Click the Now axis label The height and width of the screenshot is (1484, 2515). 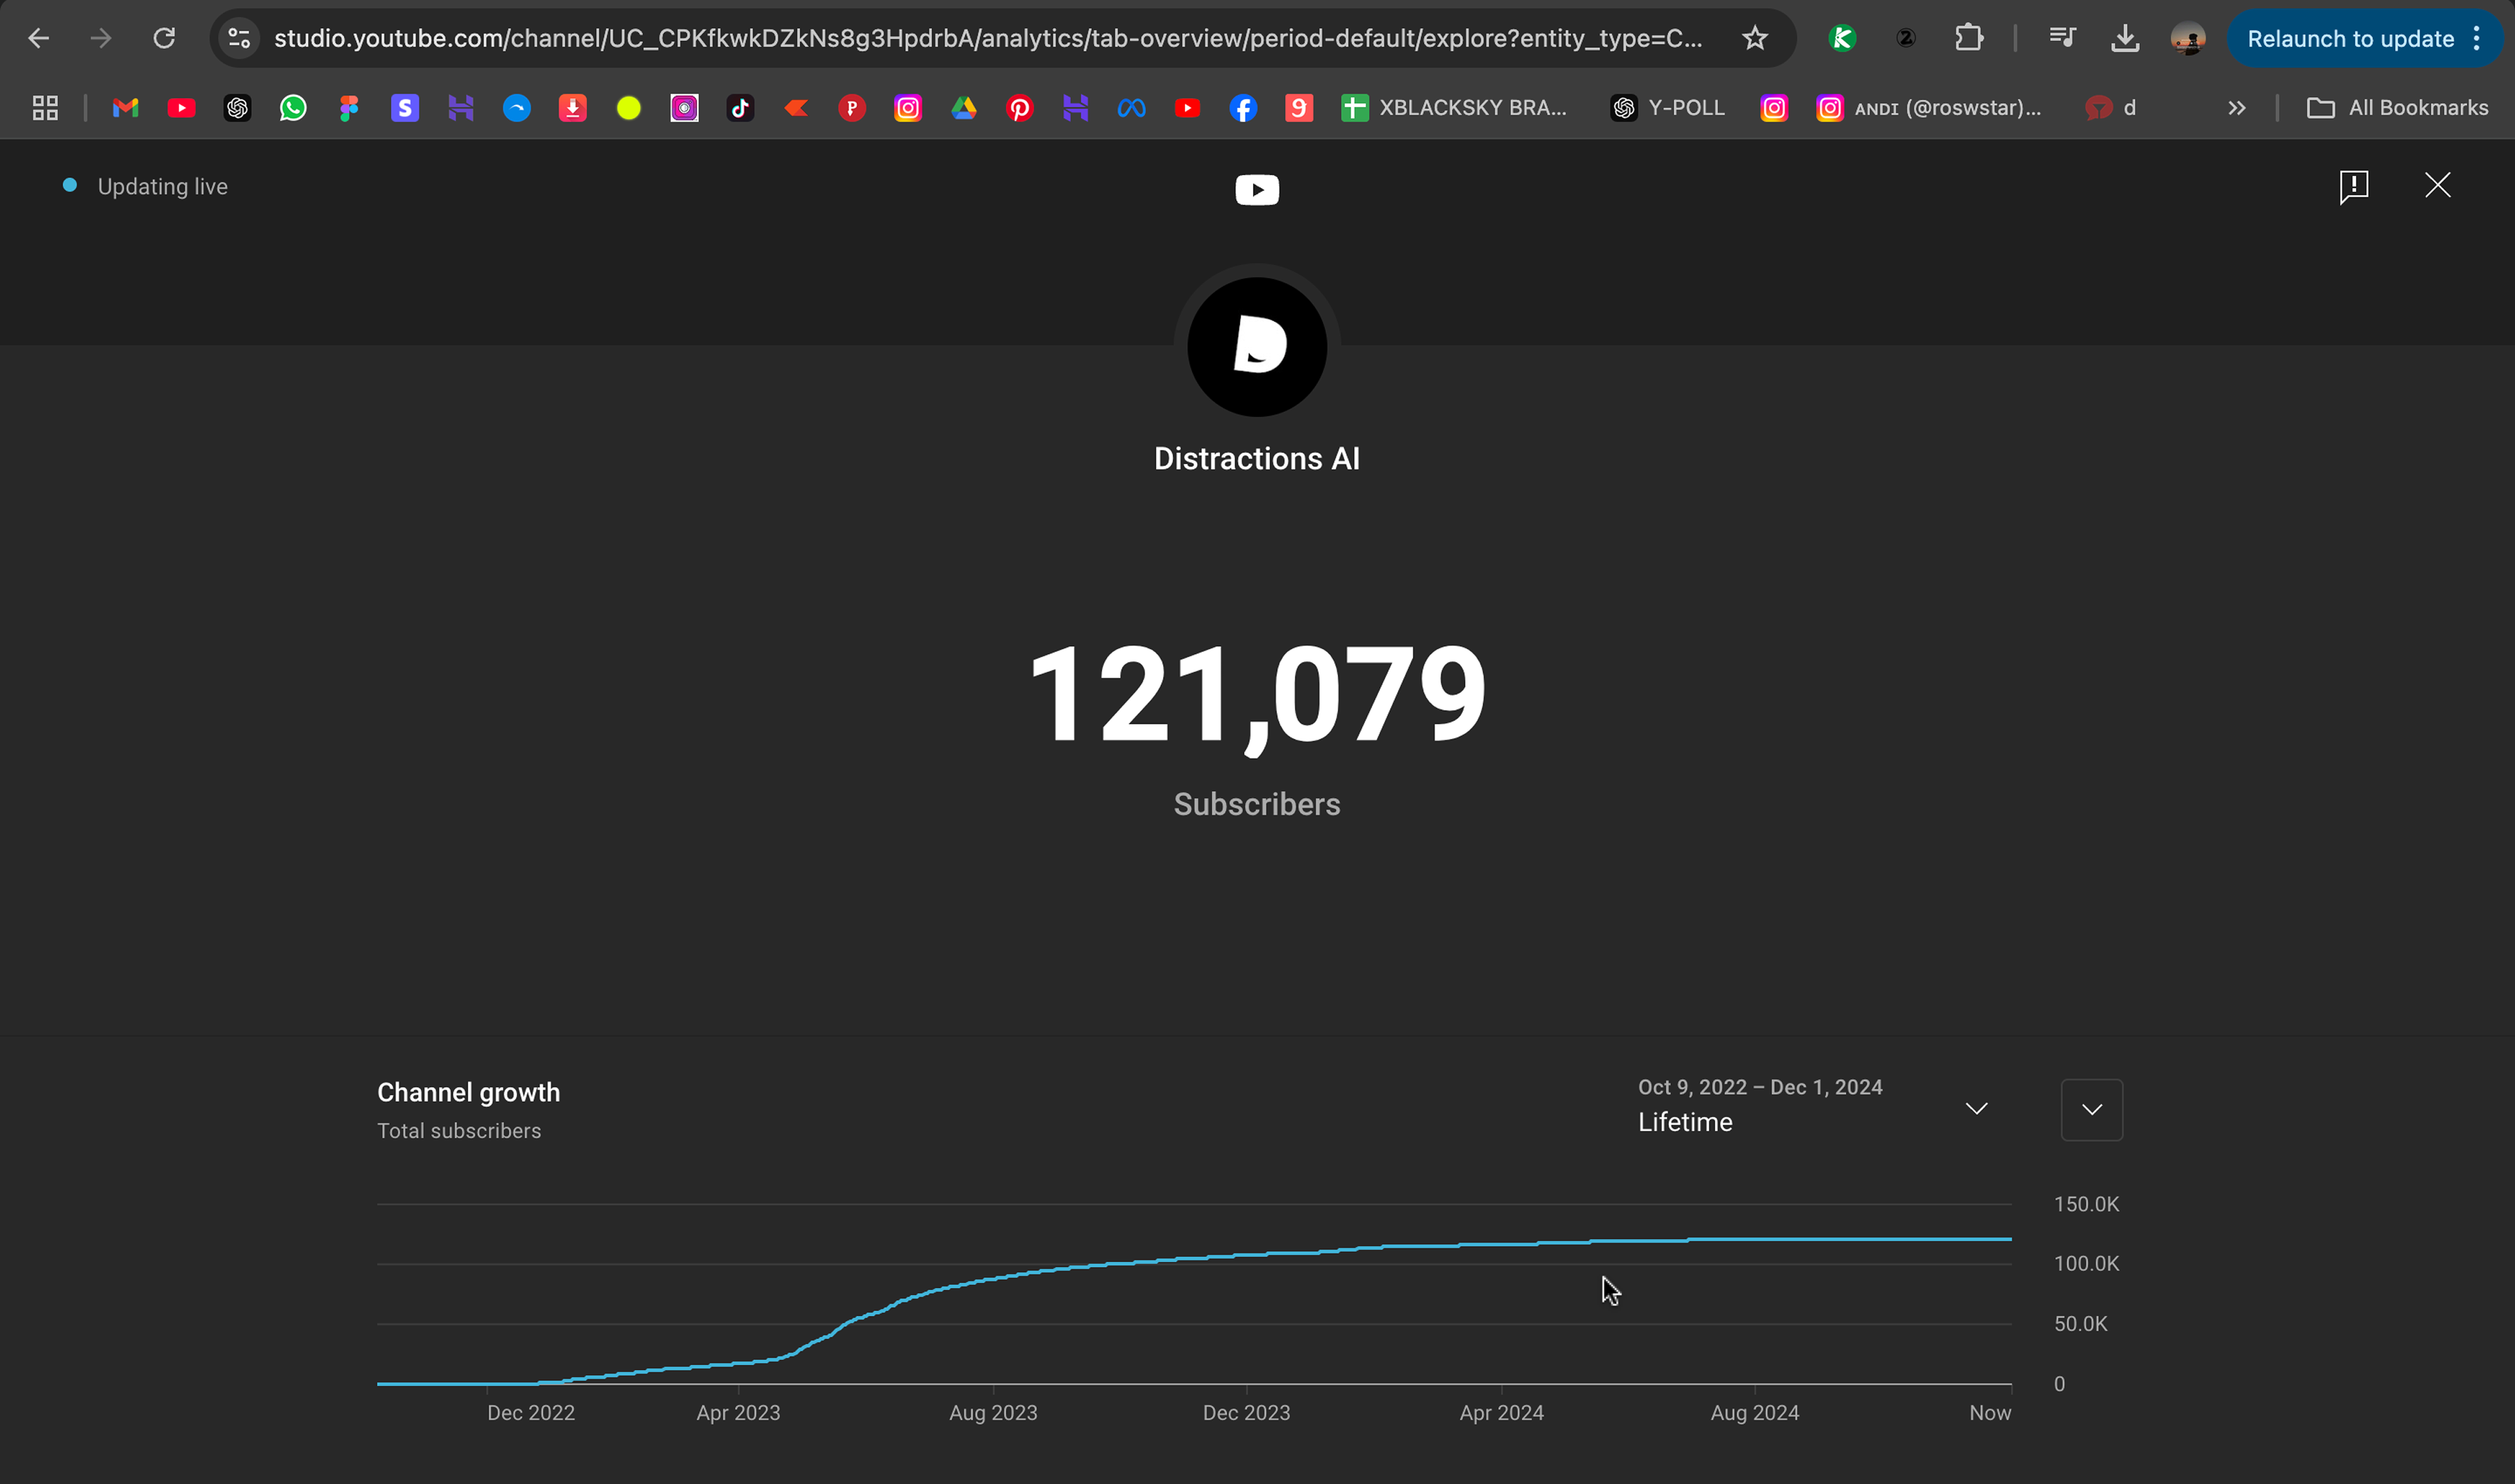1990,1413
